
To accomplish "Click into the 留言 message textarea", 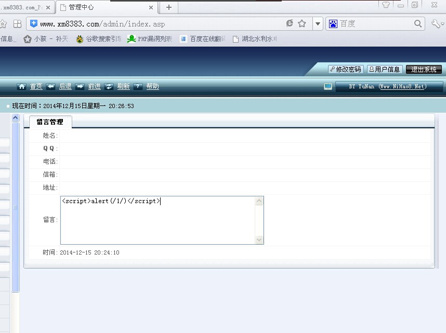I will [x=158, y=220].
